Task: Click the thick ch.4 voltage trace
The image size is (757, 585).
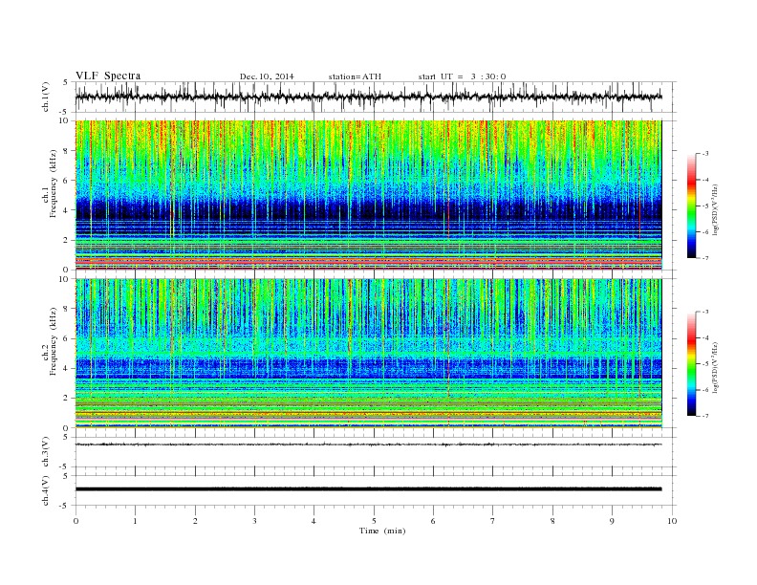Action: click(368, 489)
